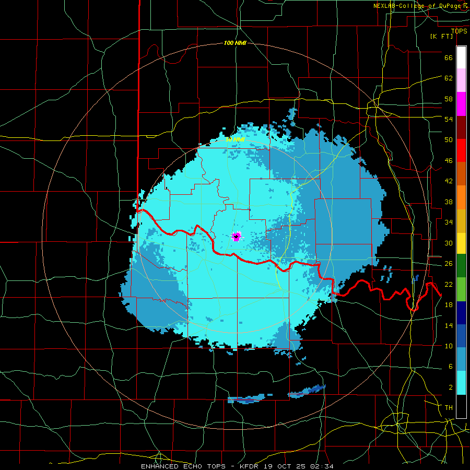Viewport: 470px width, 470px height.
Task: Click the 'KFDR' station identifier text
Action: (250, 466)
